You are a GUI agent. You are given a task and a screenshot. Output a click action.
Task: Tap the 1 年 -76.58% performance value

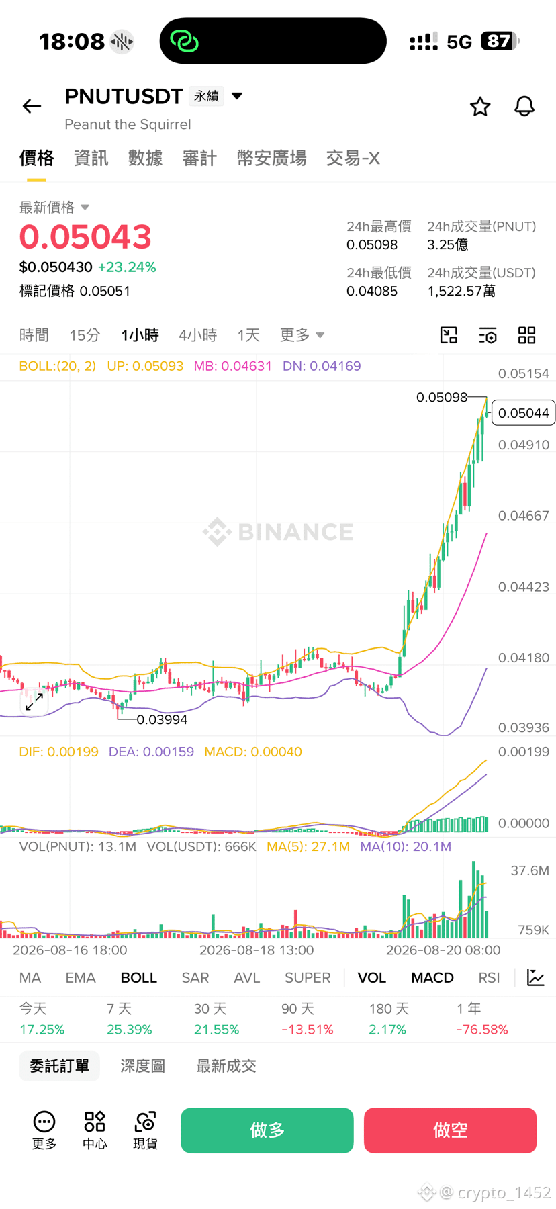click(x=482, y=1020)
